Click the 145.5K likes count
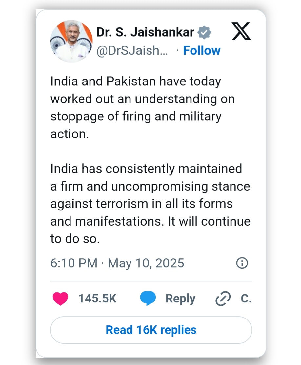Image resolution: width=301 pixels, height=365 pixels. point(97,299)
